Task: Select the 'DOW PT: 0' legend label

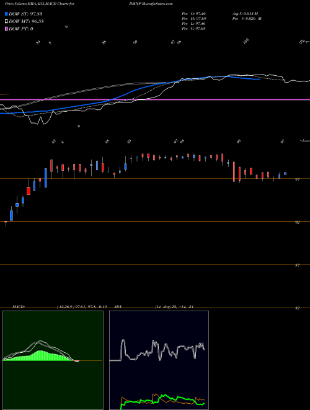Action: coord(20,29)
